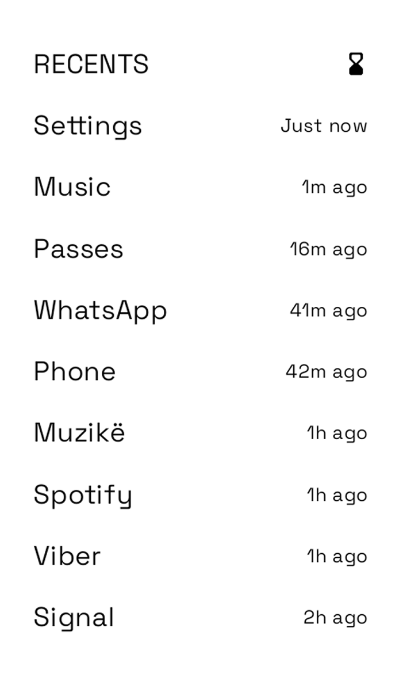Viewport: 403px width, 681px height.
Task: Launch the Music app
Action: [72, 187]
